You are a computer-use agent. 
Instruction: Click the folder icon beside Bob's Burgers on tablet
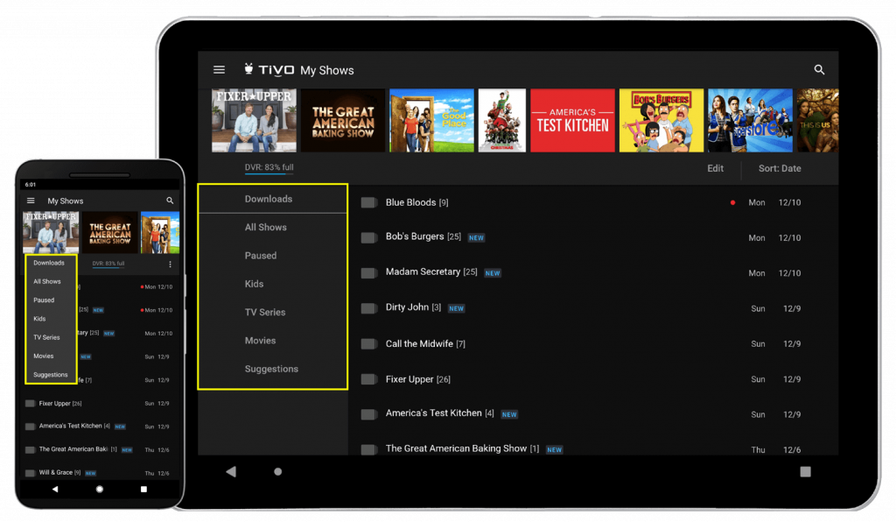point(369,237)
